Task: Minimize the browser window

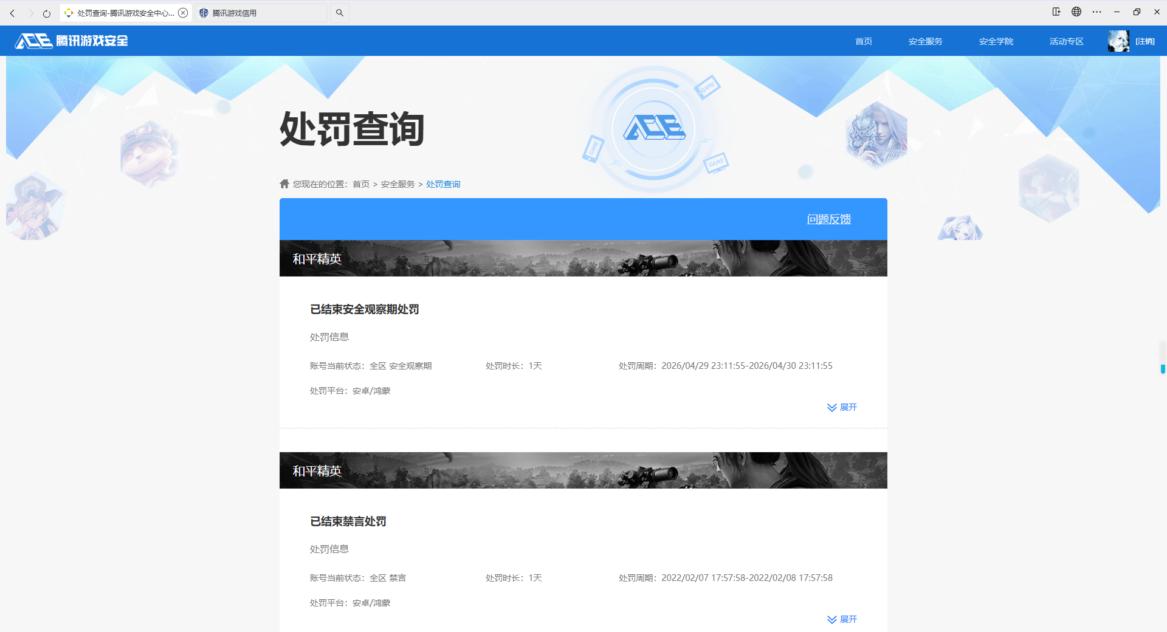Action: 1117,12
